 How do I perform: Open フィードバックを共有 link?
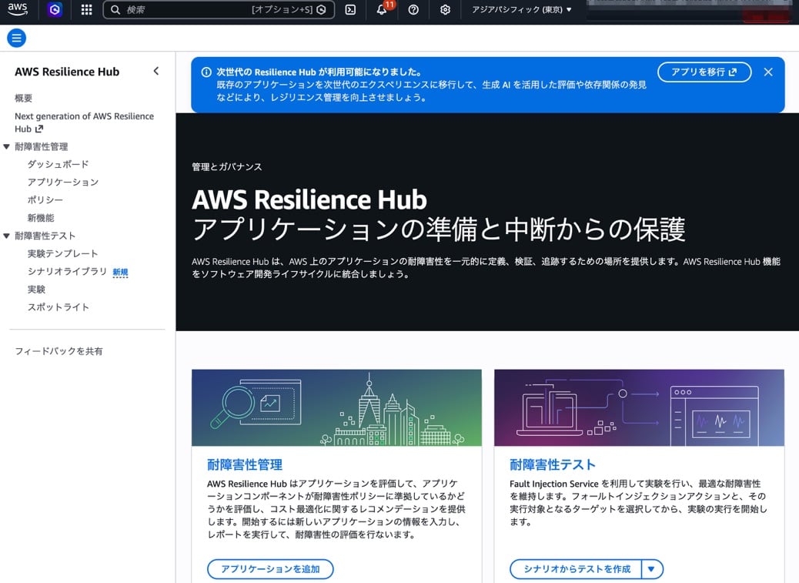point(59,351)
